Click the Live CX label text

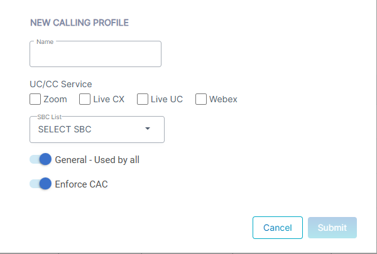tap(109, 99)
